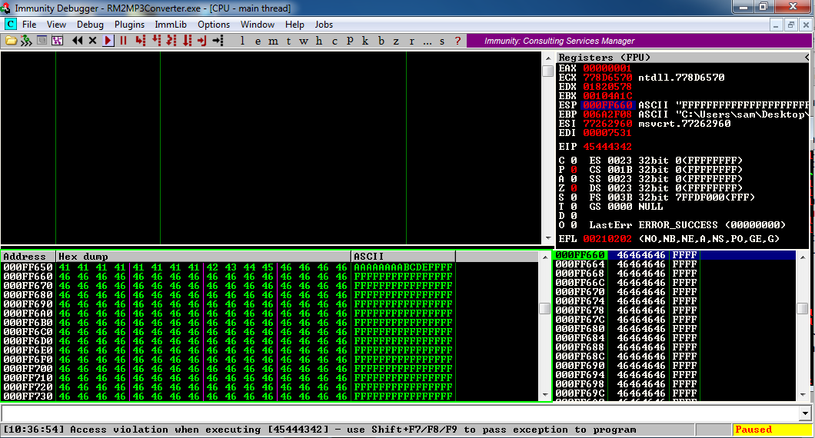Click the hex dump scrollbar down arrow
The height and width of the screenshot is (438, 815).
point(544,395)
